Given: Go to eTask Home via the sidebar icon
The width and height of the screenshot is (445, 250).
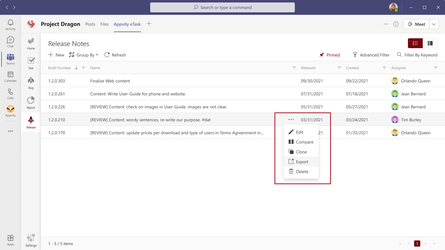Looking at the screenshot, I should 31,43.
